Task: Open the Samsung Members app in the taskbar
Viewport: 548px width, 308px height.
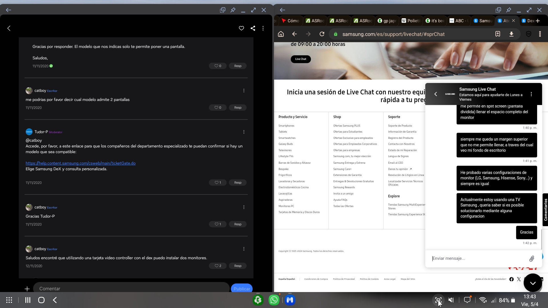Action: (290, 300)
